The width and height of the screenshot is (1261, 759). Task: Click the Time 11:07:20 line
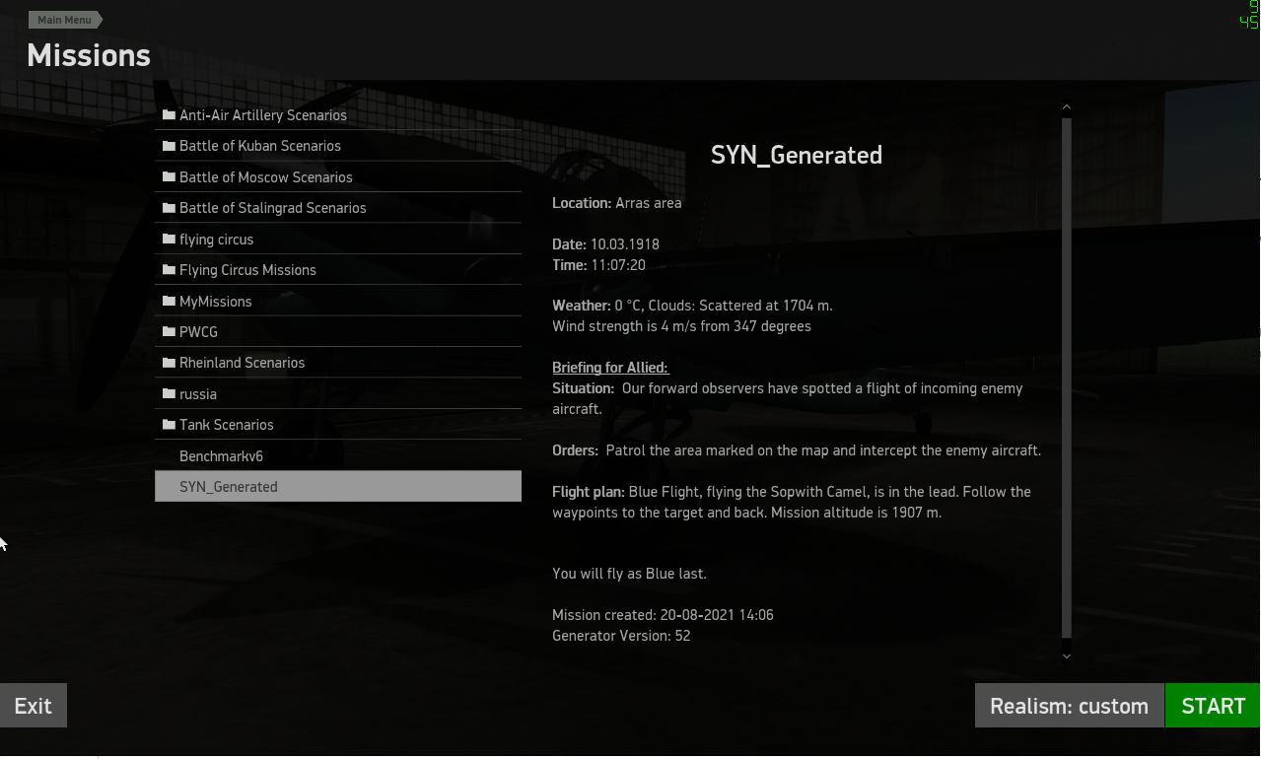pos(599,265)
